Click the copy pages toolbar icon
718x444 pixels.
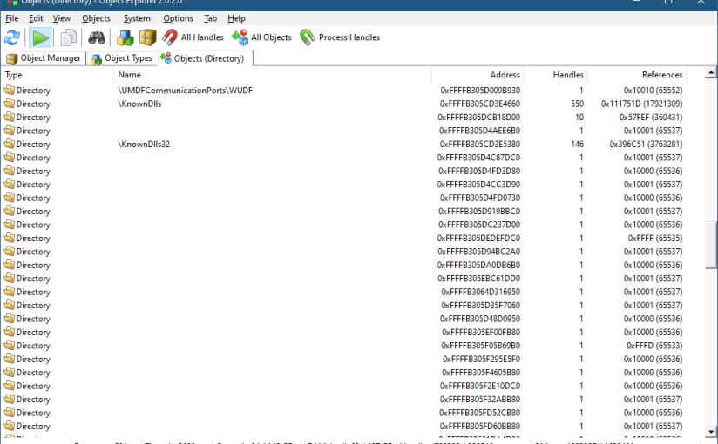68,37
